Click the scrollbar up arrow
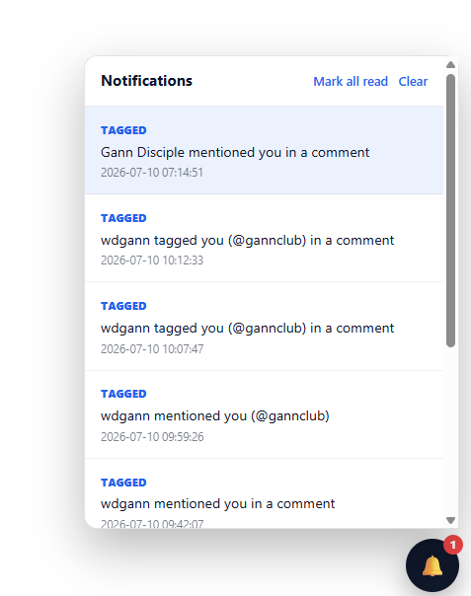471x596 pixels. (x=451, y=64)
